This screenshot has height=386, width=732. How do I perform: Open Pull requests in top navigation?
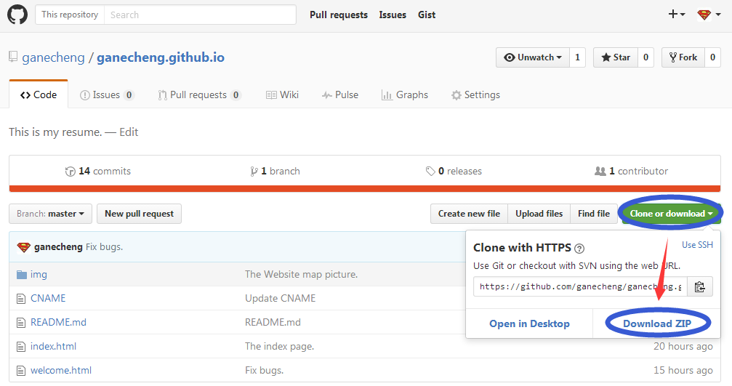tap(339, 15)
